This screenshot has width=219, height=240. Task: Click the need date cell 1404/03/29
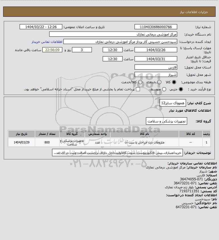(x=22, y=142)
